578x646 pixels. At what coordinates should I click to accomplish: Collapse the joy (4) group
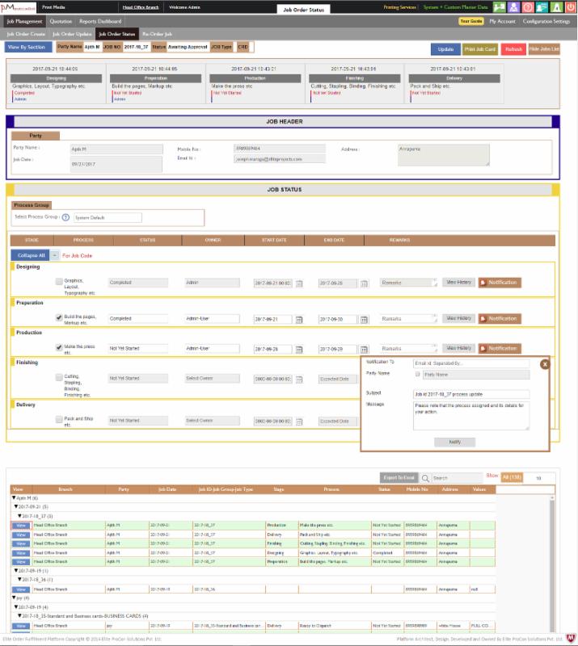pos(14,598)
